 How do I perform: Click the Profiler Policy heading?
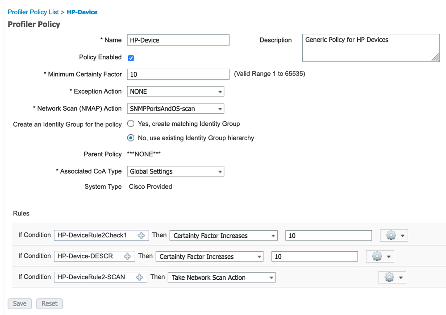tap(34, 25)
